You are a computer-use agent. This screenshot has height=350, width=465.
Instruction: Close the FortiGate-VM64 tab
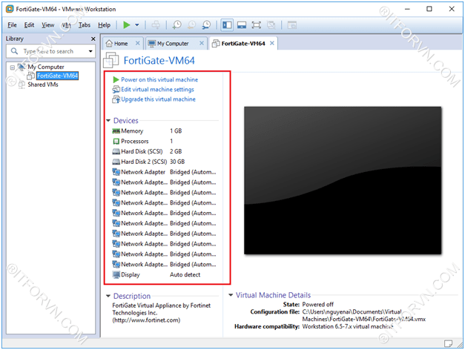click(272, 43)
